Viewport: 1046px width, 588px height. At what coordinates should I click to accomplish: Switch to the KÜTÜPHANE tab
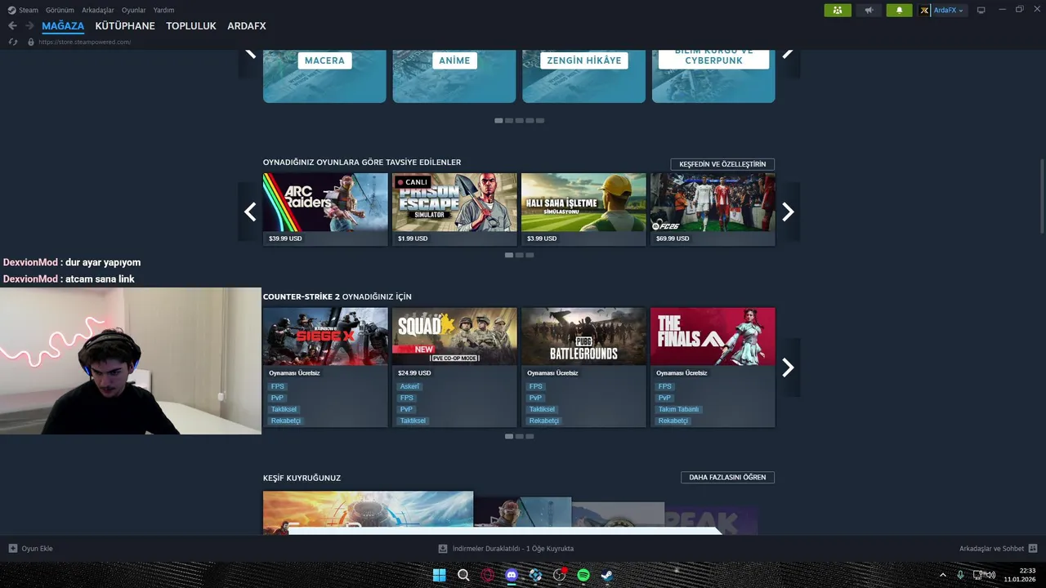pyautogui.click(x=125, y=26)
